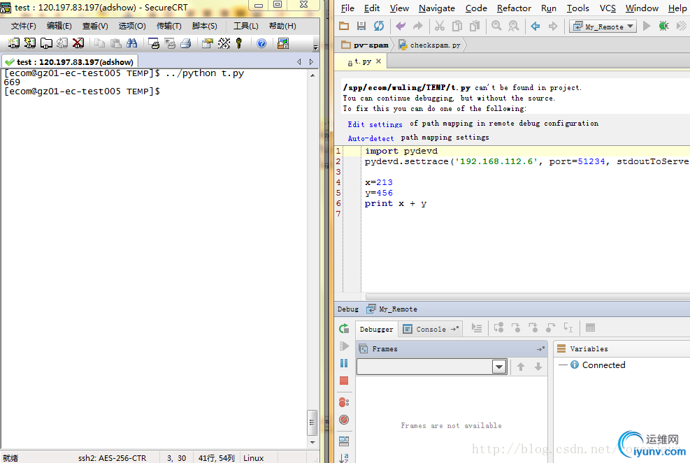This screenshot has width=690, height=463.
Task: Click Rerun My_Remote icon in Debug panel
Action: tap(344, 328)
